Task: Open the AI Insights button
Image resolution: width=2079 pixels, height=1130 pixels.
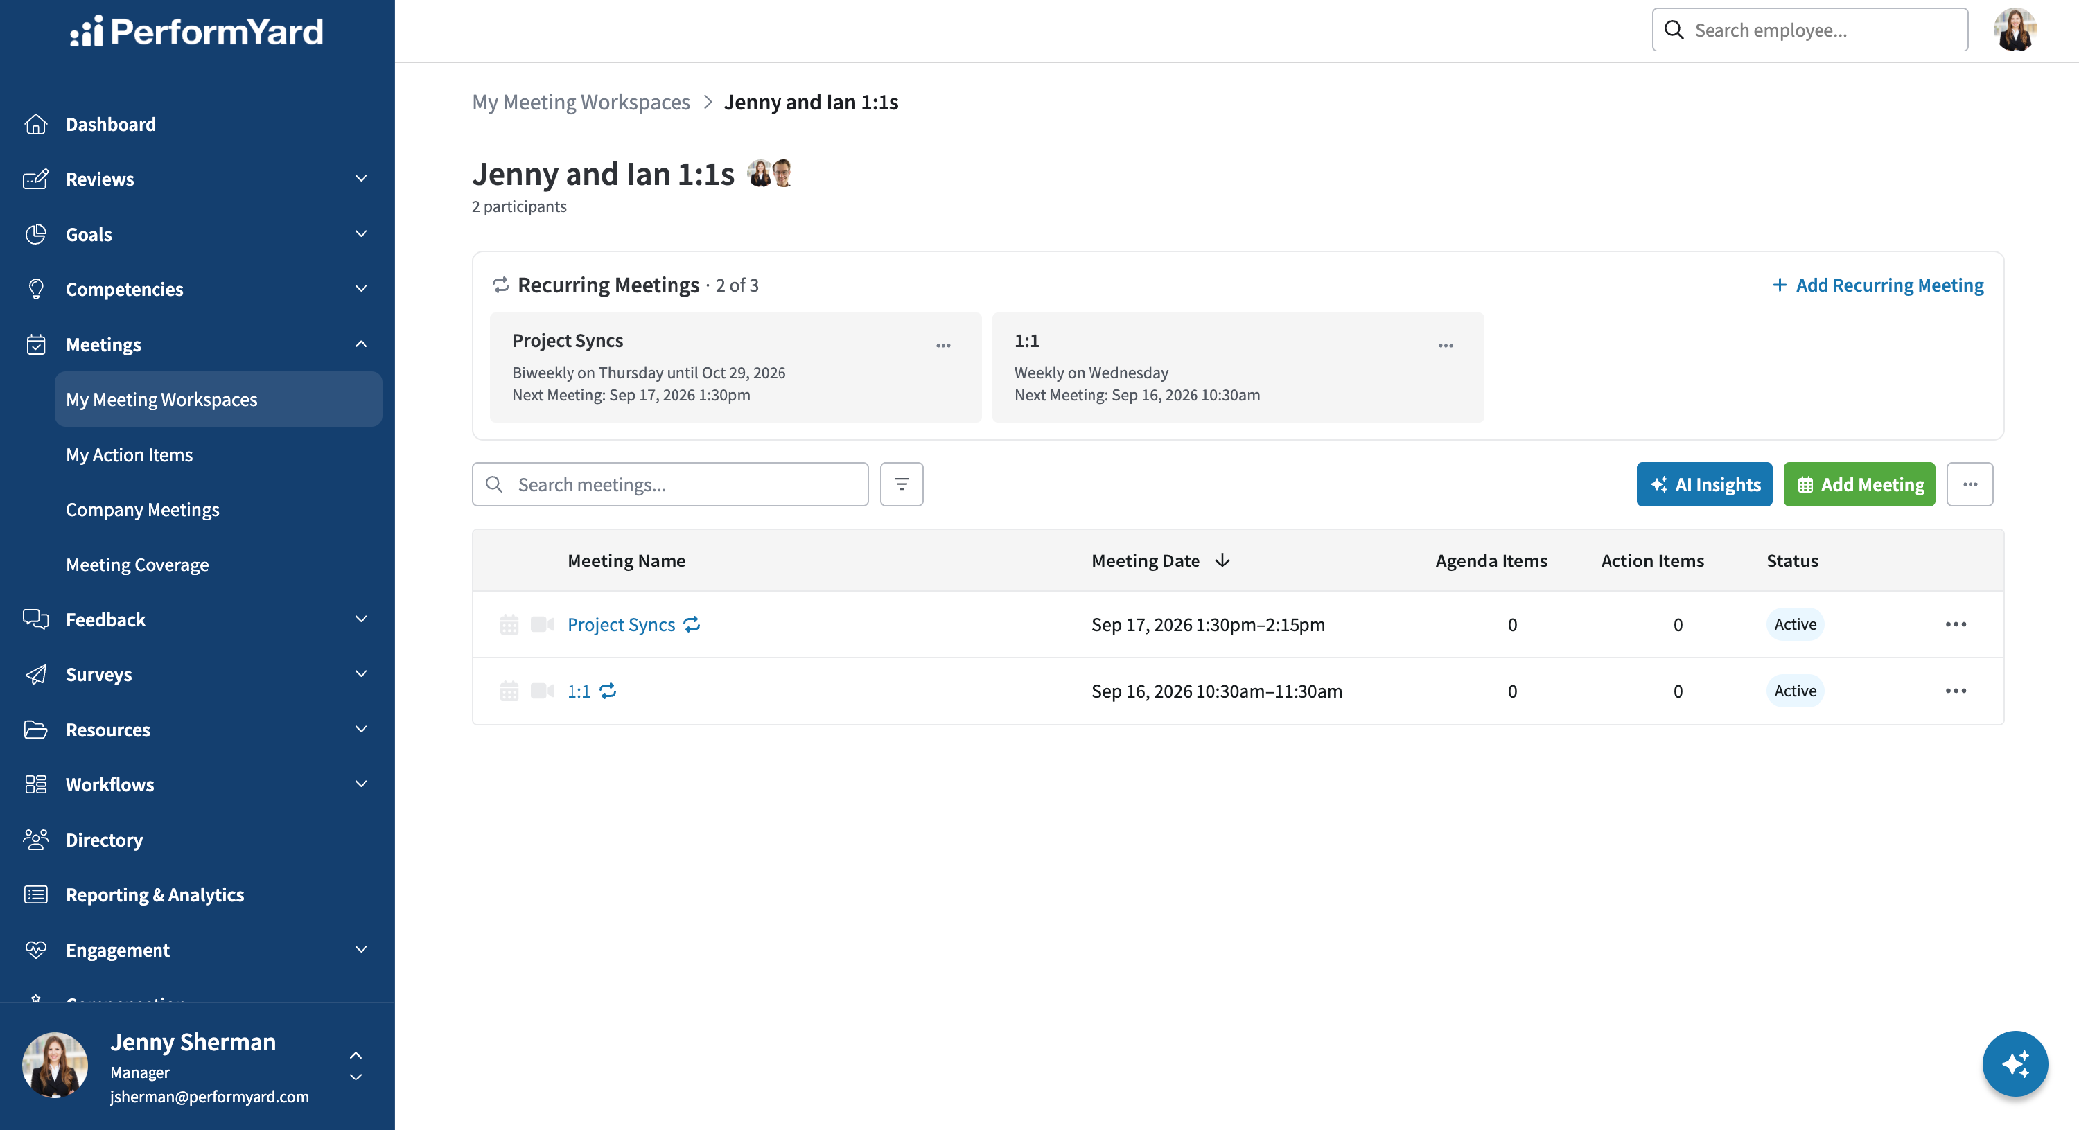Action: [1705, 484]
